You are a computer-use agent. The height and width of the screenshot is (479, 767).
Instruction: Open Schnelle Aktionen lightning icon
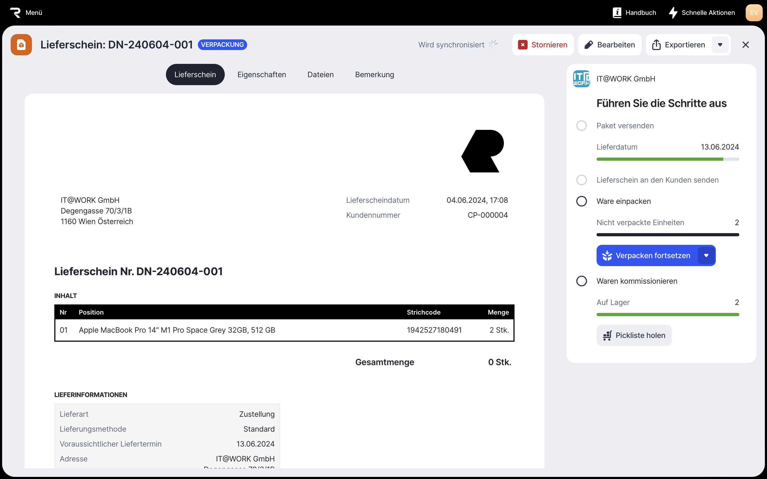pos(673,13)
